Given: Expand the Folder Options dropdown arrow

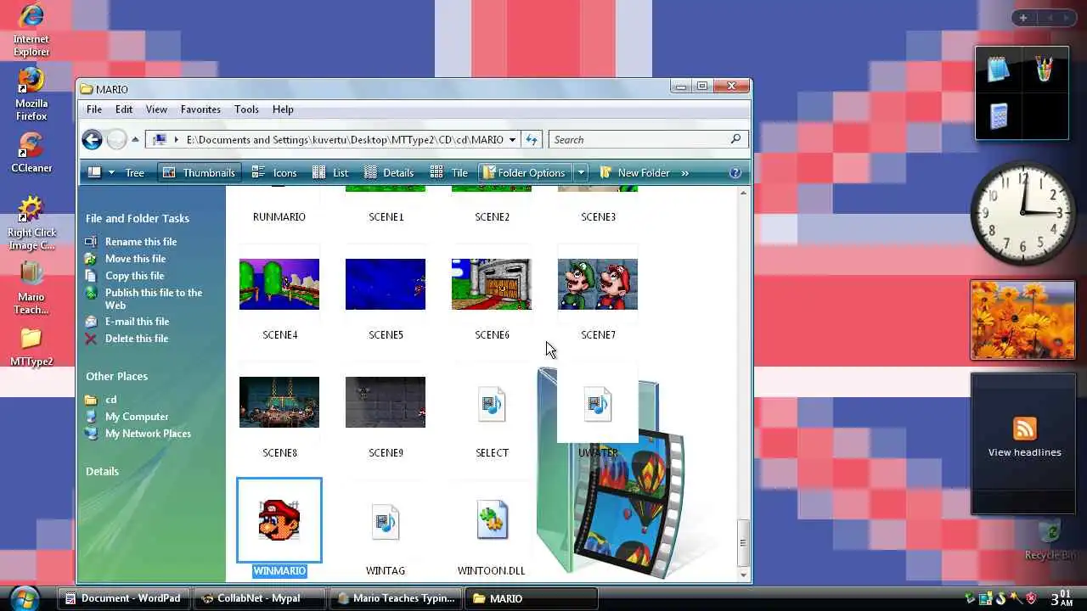Looking at the screenshot, I should click(581, 172).
